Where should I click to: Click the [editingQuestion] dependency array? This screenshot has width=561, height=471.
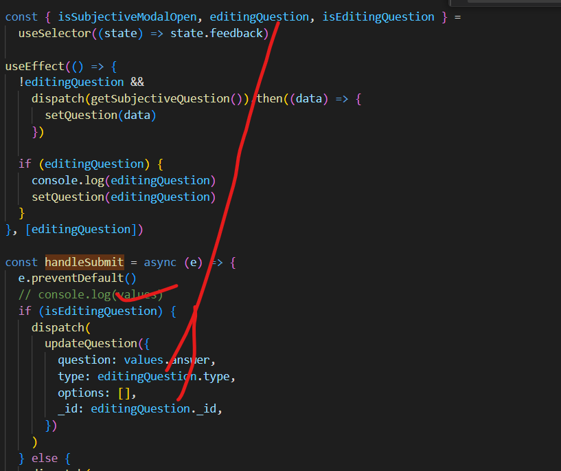(84, 229)
